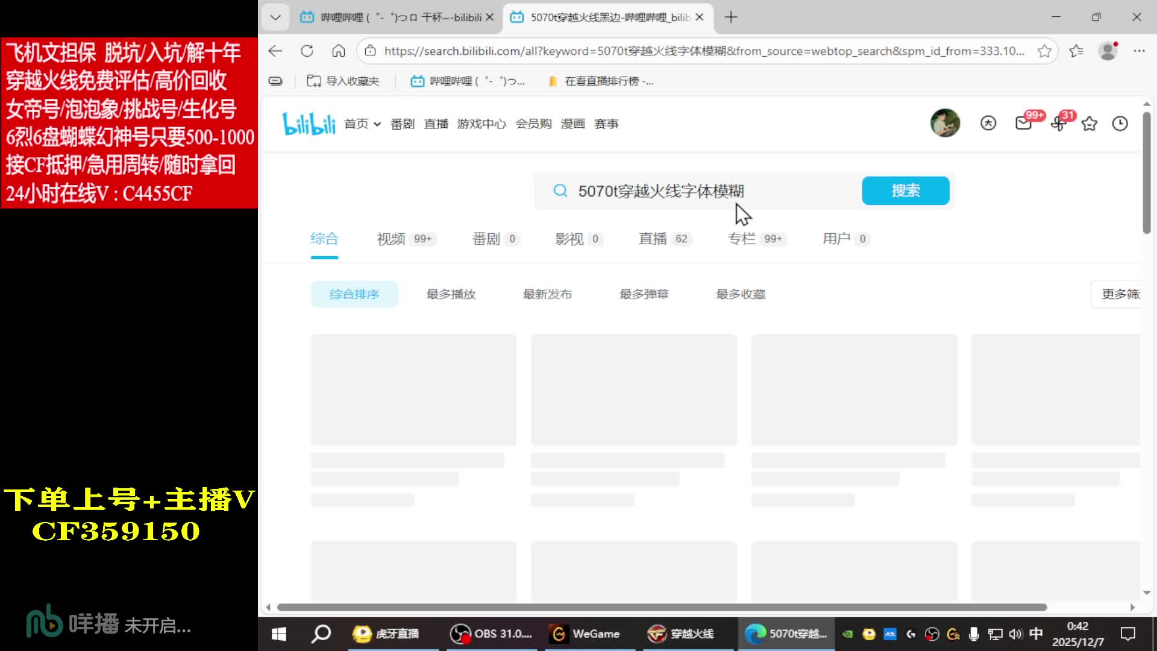
Task: Select 最多弹幕 sort option
Action: pyautogui.click(x=644, y=294)
